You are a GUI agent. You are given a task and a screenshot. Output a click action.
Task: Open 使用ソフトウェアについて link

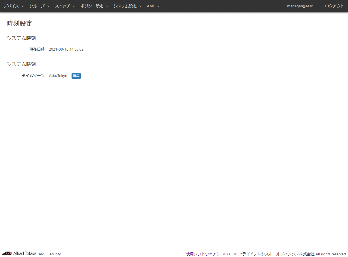point(209,254)
